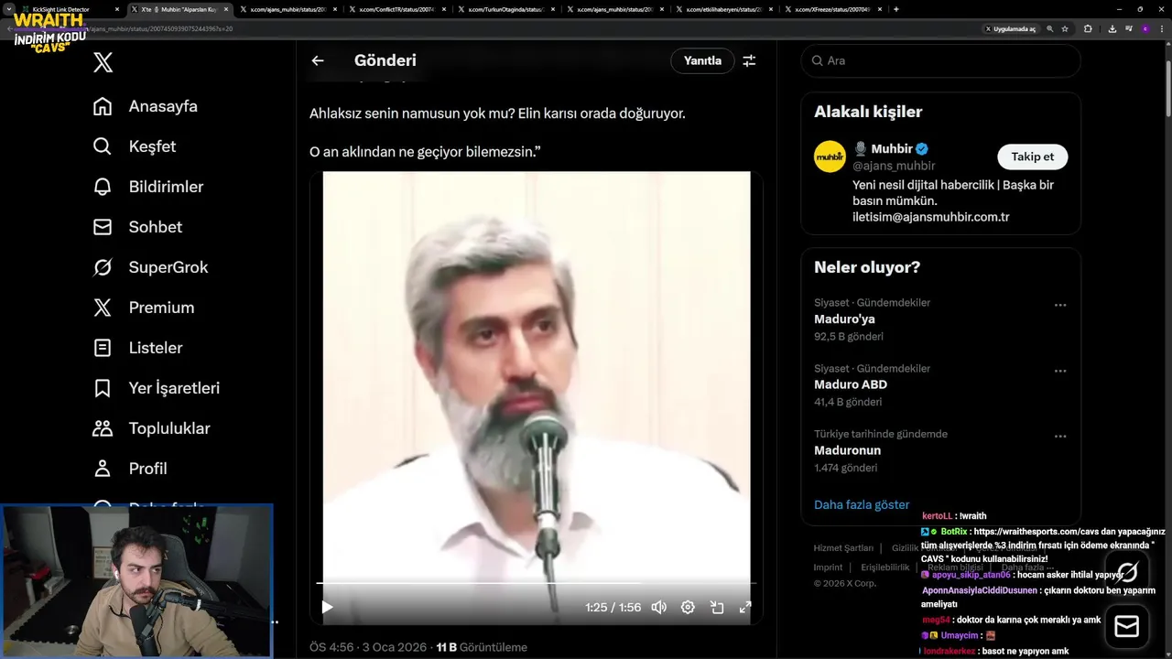1172x659 pixels.
Task: Click Uygulamada aç in address bar
Action: pos(1011,28)
